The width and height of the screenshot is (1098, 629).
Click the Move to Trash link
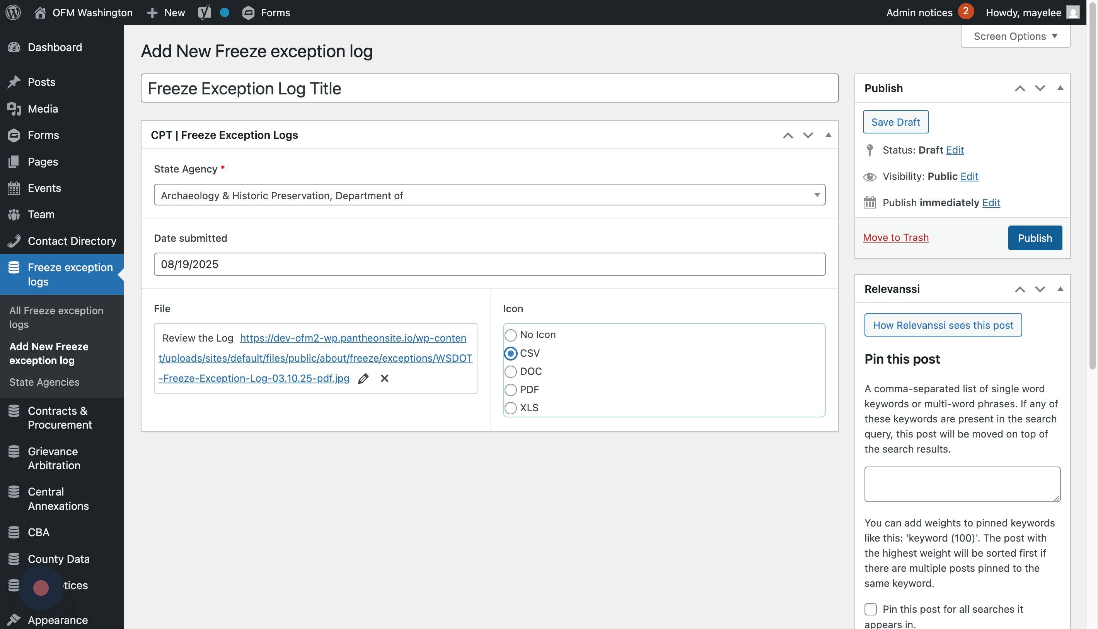click(x=895, y=238)
